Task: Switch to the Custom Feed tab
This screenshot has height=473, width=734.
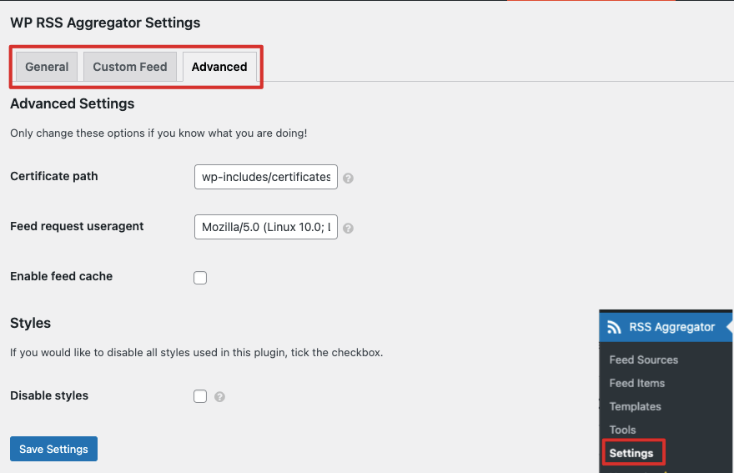Action: click(130, 67)
